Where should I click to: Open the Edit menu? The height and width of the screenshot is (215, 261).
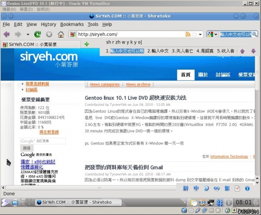coord(18,24)
